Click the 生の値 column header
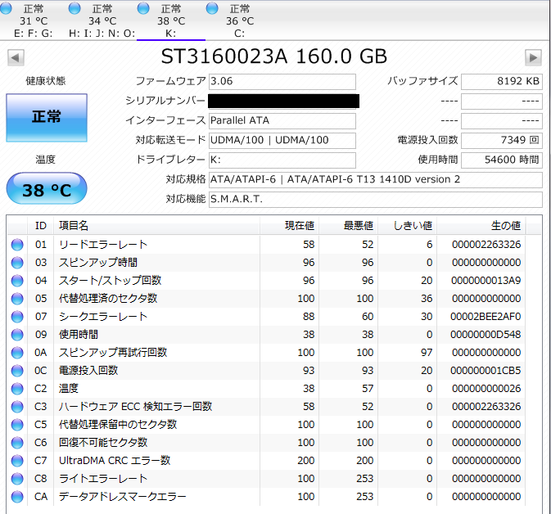Screen dimensions: 551x514 (x=504, y=225)
